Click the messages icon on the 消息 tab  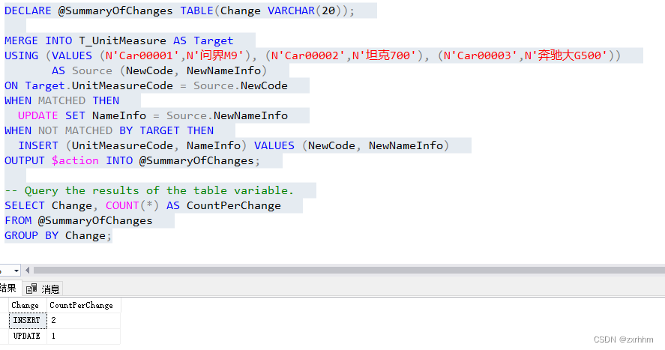click(31, 289)
